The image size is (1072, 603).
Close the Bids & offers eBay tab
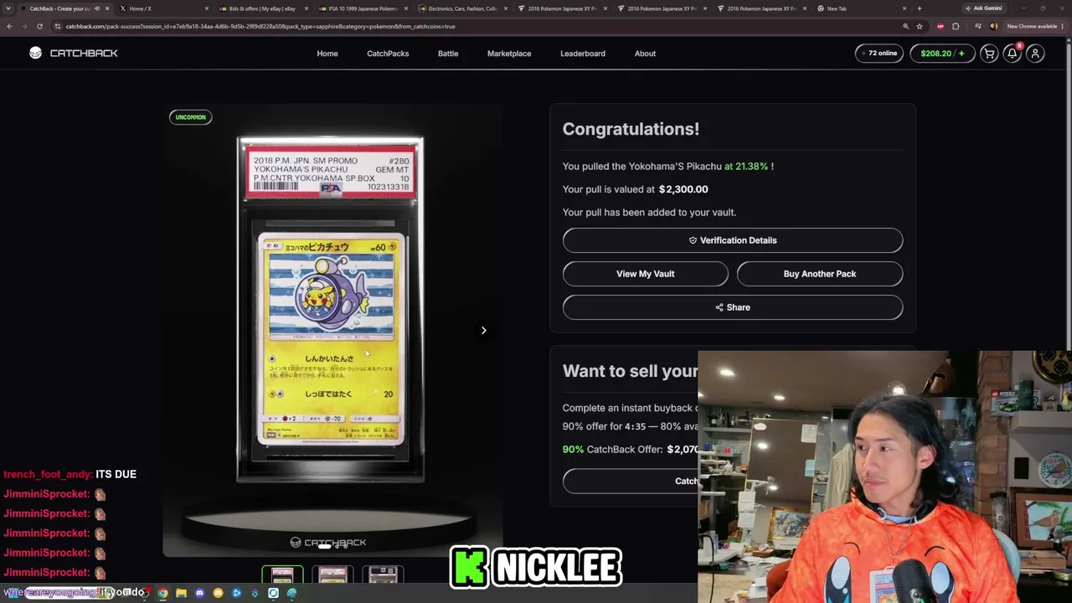coord(307,8)
